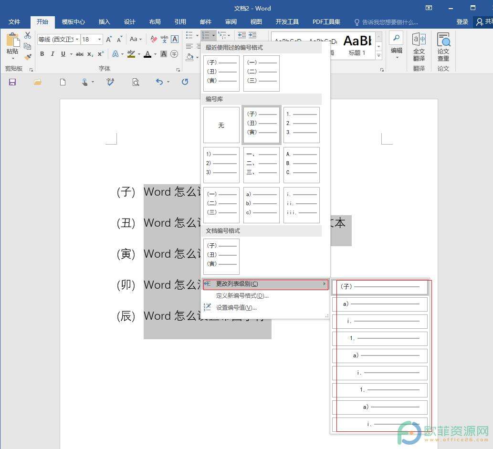Click the enclosed character 字 icon

pyautogui.click(x=174, y=54)
